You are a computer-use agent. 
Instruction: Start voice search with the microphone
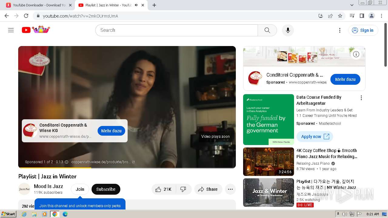pos(288,30)
